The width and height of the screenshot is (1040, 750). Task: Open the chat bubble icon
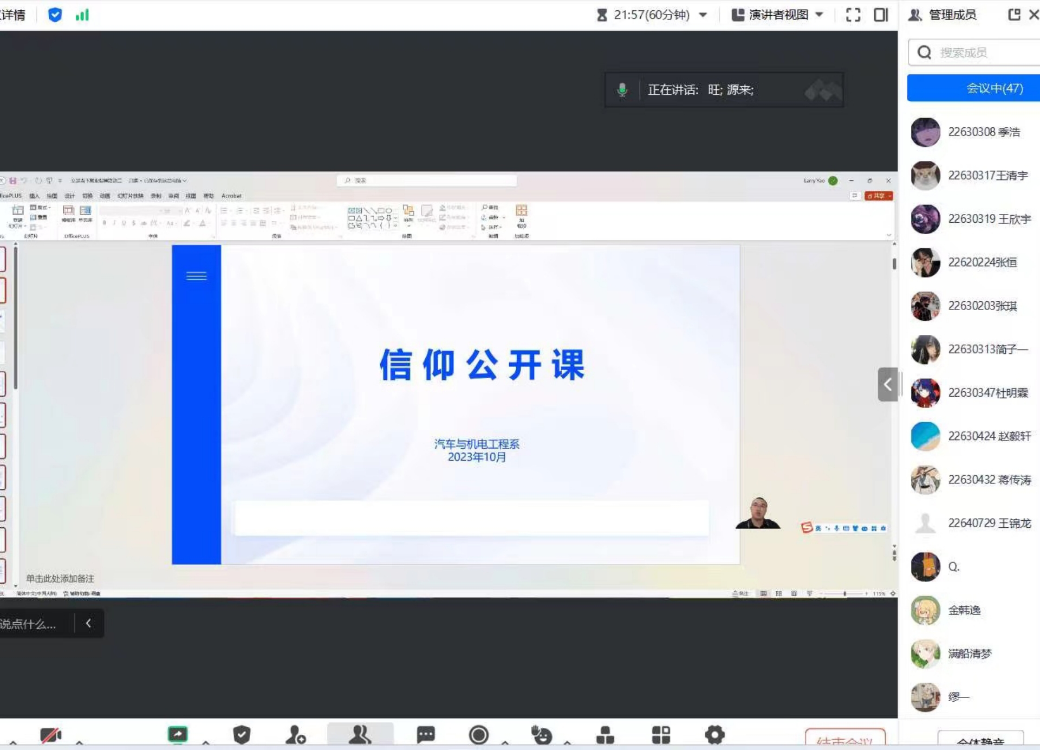click(426, 735)
